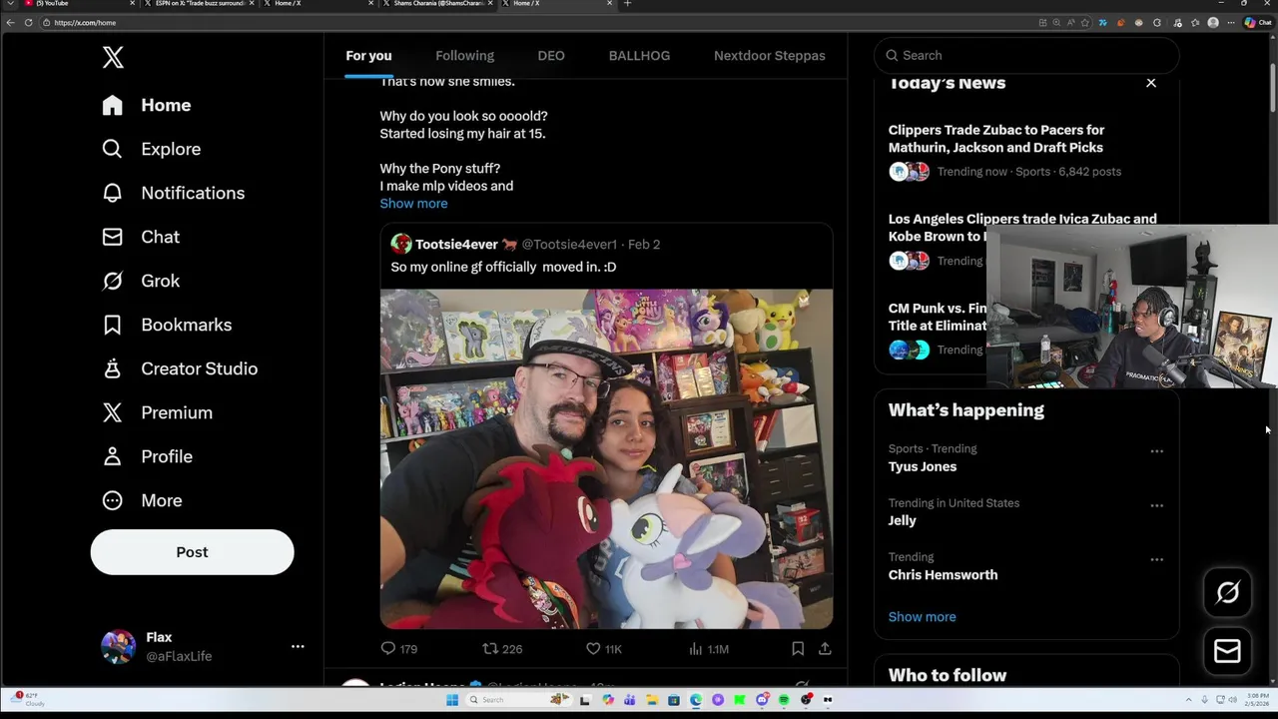Image resolution: width=1278 pixels, height=719 pixels.
Task: Open account menu dots beside Flax
Action: 298,646
